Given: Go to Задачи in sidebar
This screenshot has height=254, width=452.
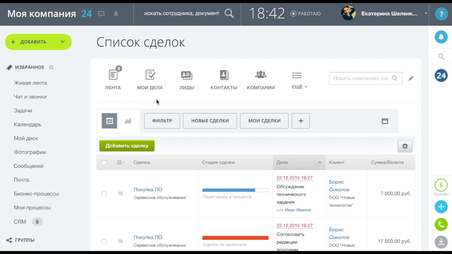Looking at the screenshot, I should coord(23,111).
